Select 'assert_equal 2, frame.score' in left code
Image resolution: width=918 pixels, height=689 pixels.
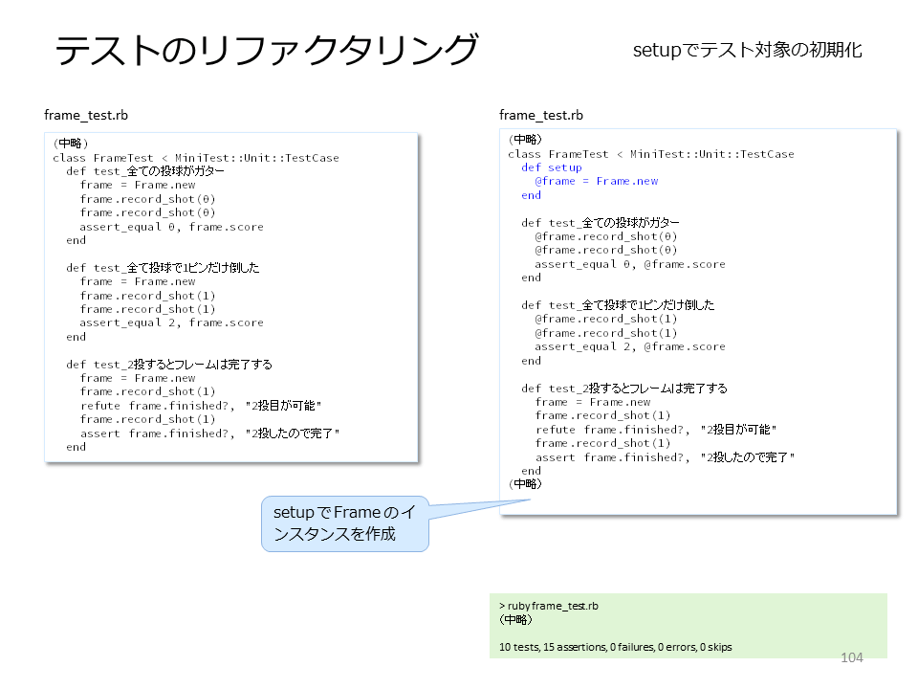pos(171,322)
